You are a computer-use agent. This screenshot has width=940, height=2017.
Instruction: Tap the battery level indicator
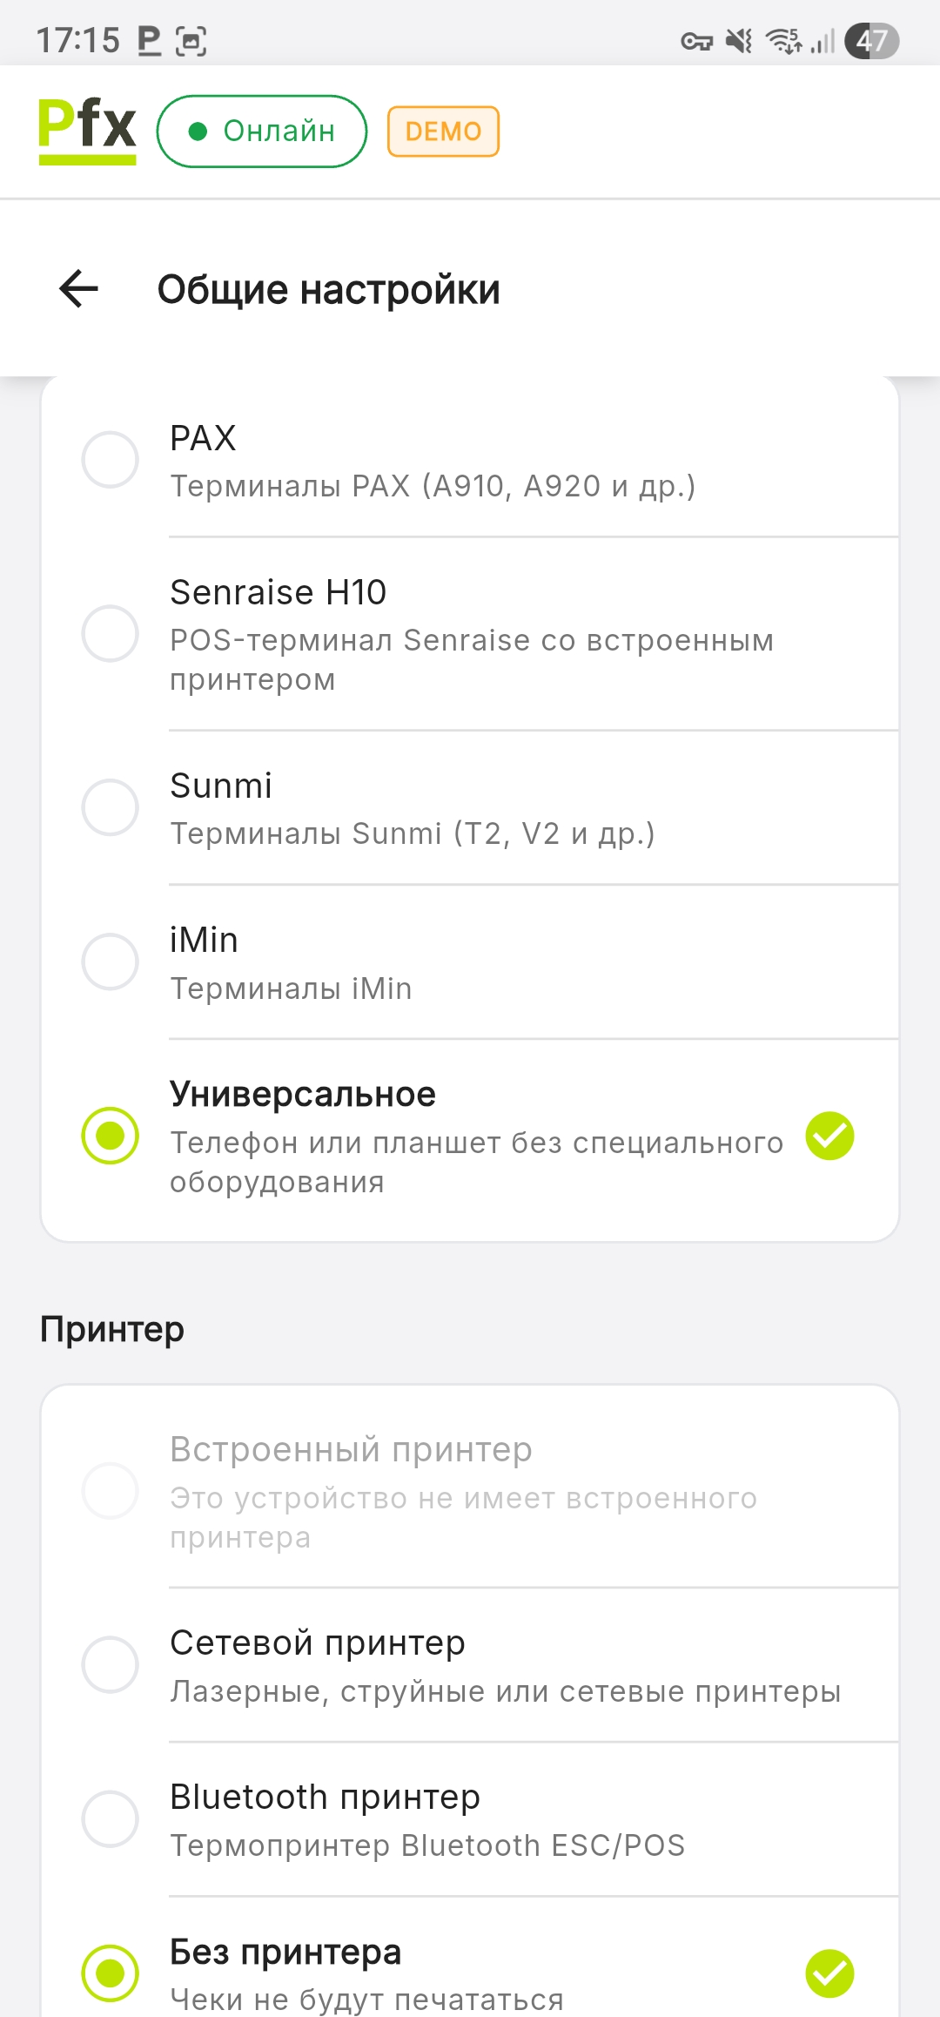click(x=872, y=41)
